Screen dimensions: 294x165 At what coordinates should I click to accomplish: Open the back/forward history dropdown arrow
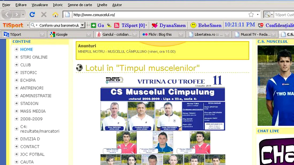pyautogui.click(x=23, y=14)
